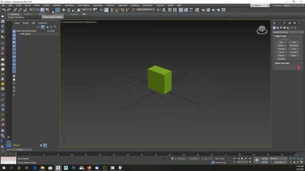Open the Utilities wrench tab
The width and height of the screenshot is (305, 171).
click(x=300, y=23)
